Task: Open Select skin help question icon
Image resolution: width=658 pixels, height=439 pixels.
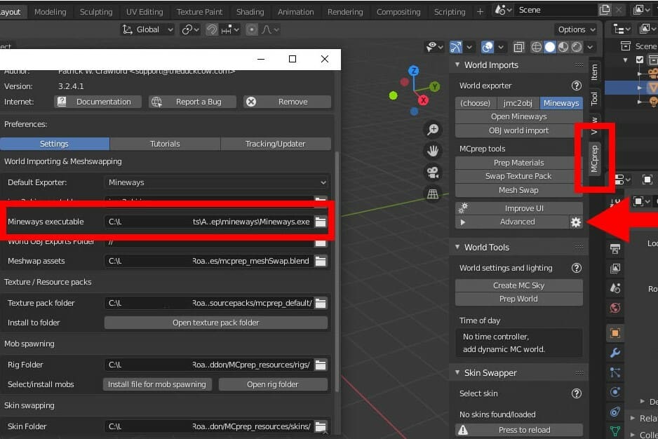Action: click(577, 393)
